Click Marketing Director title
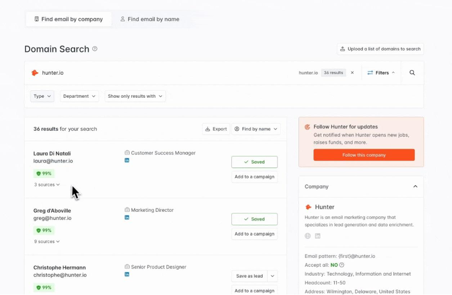The image size is (452, 295). tap(152, 210)
